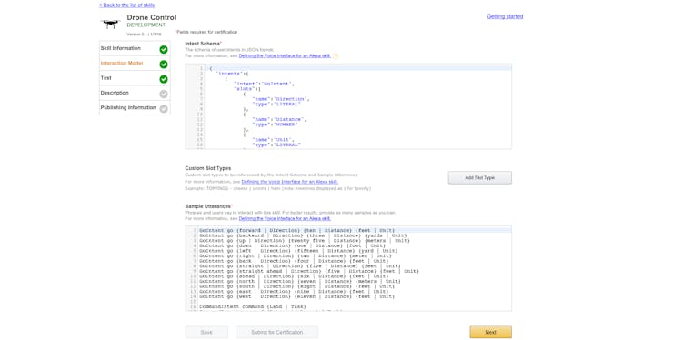673x340 pixels.
Task: Place cursor on first line of Intent Schema editor
Action: click(357, 68)
